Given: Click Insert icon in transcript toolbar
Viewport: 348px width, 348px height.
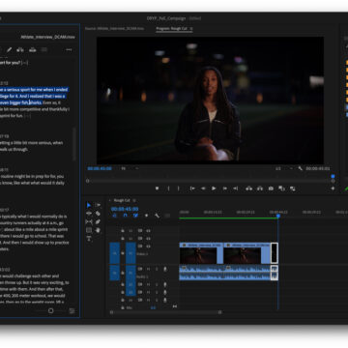Looking at the screenshot, I should pyautogui.click(x=20, y=49).
